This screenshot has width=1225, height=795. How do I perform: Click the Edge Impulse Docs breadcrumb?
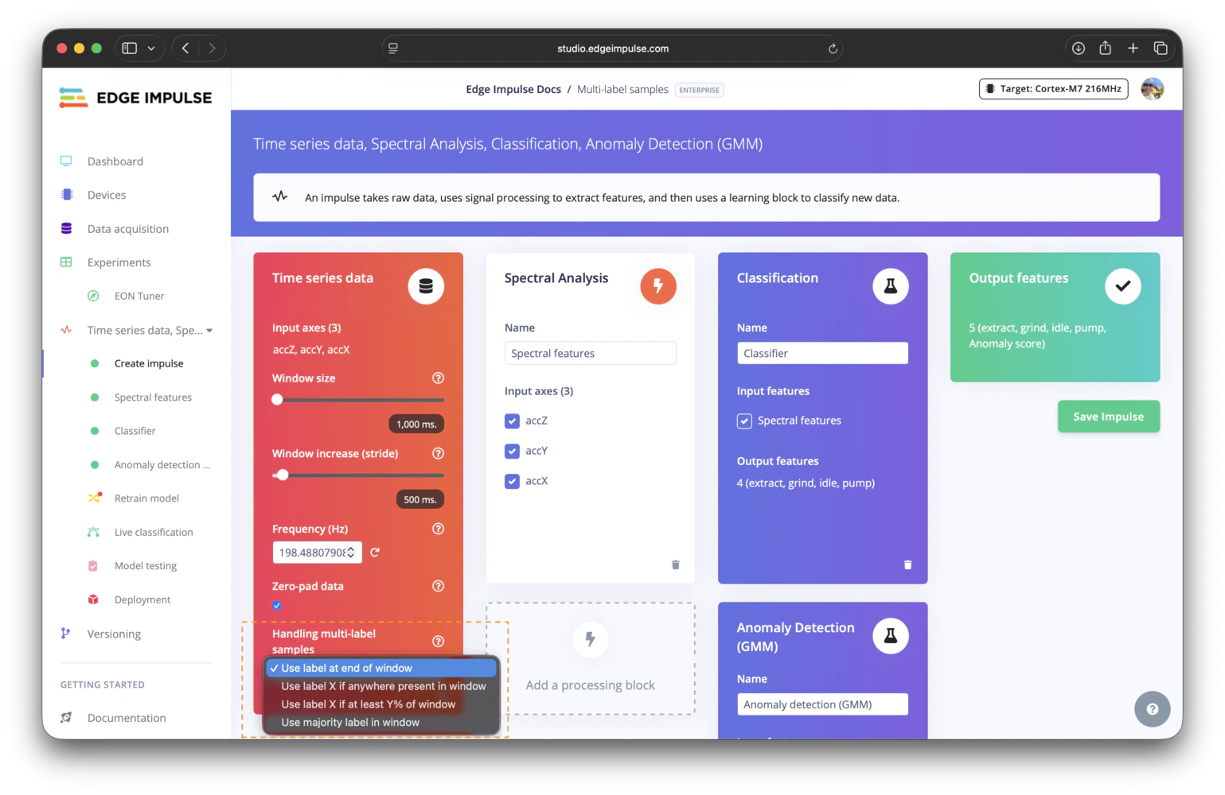point(513,89)
